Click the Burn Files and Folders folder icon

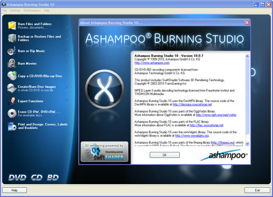(12, 25)
